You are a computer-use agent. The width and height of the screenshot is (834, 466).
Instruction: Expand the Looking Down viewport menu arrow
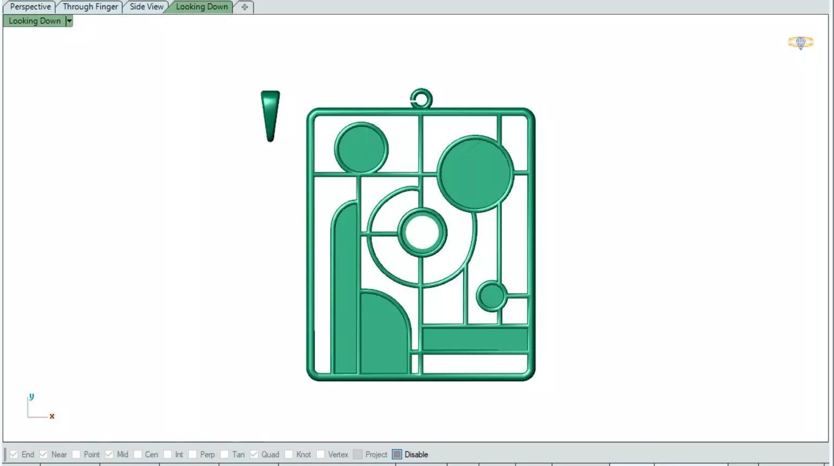pos(69,21)
